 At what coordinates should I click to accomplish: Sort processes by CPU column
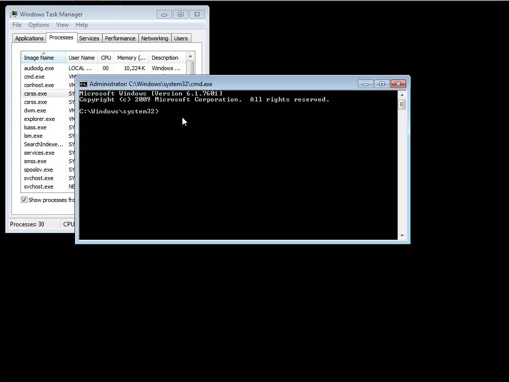106,58
